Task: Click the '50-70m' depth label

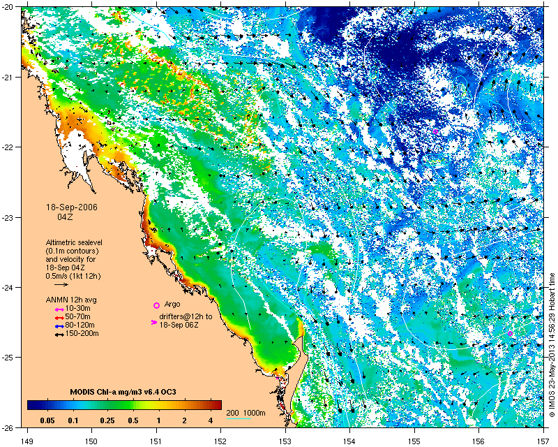Action: 77,317
